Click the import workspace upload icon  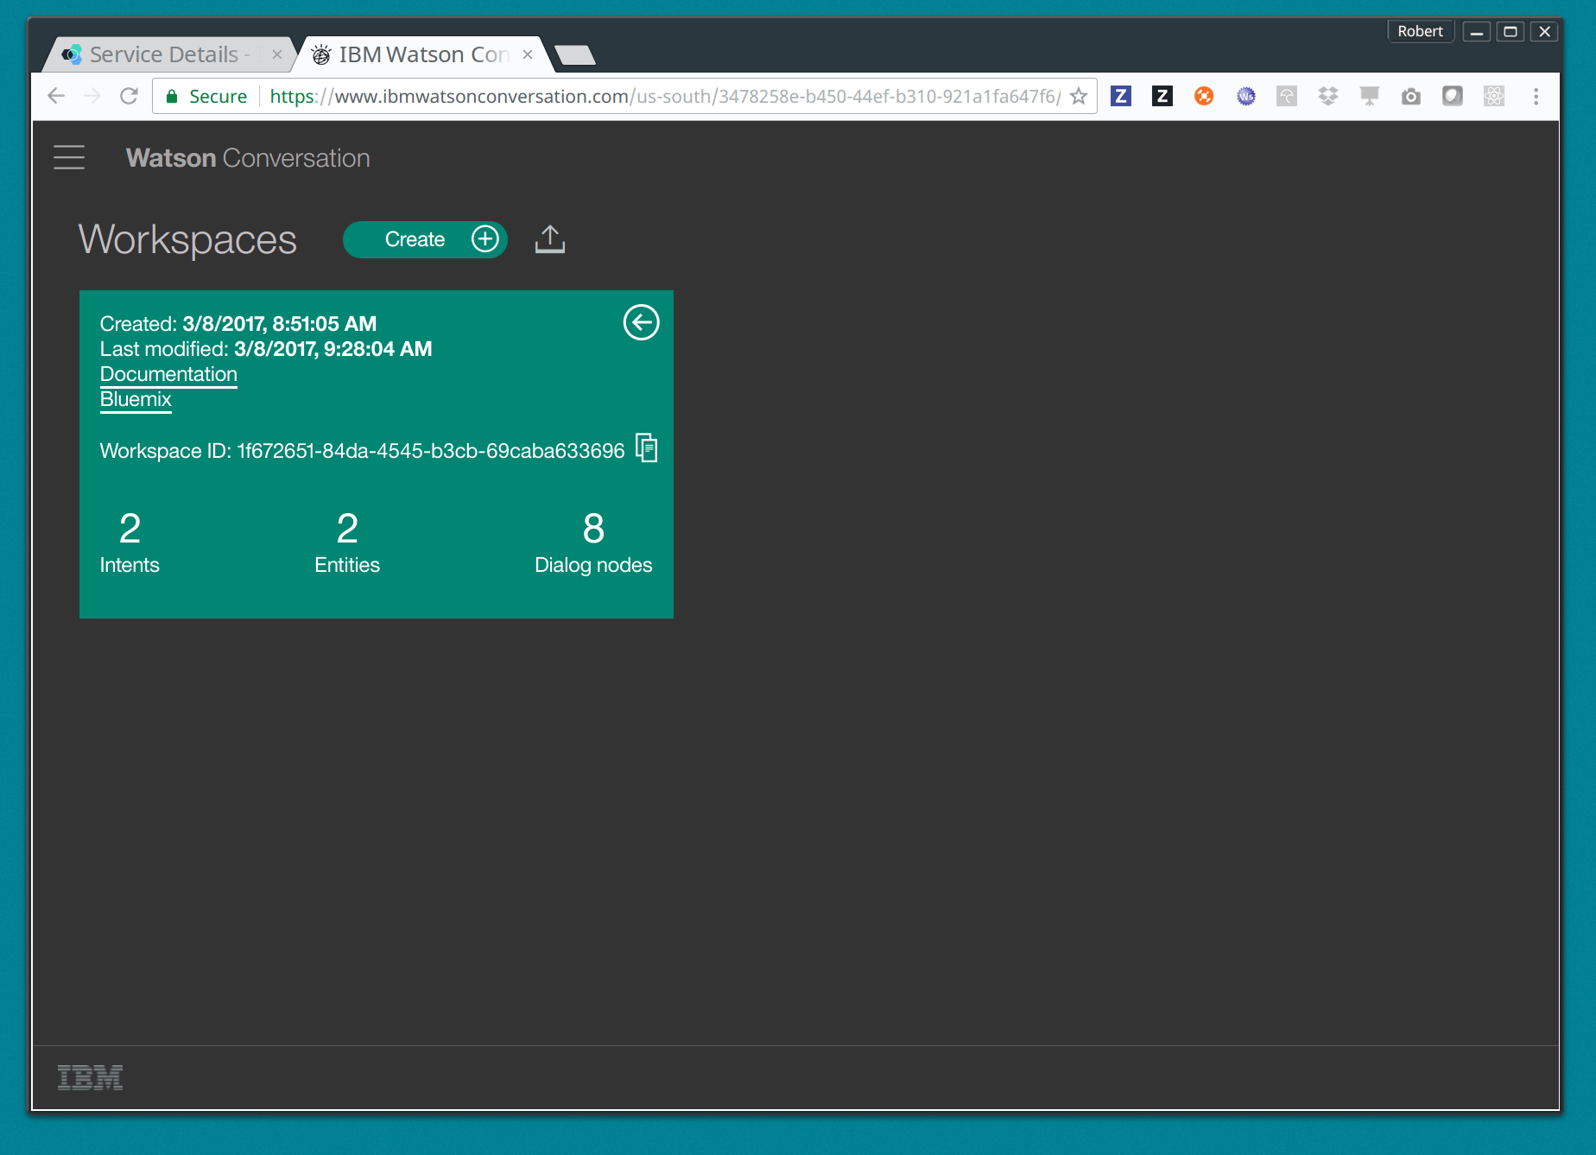(x=550, y=239)
